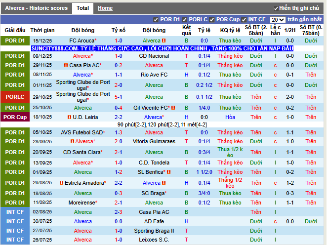The image size is (327, 245).
Task: Click Leixoes S.C. team name
Action: coord(154,240)
